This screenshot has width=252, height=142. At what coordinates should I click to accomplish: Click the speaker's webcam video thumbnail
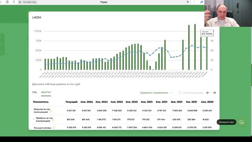click(x=228, y=13)
